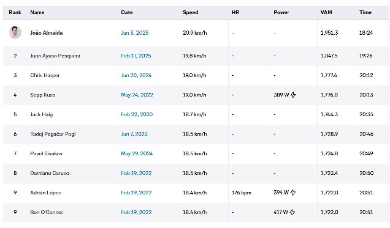Click the Speed column header
The height and width of the screenshot is (228, 390).
pyautogui.click(x=191, y=12)
